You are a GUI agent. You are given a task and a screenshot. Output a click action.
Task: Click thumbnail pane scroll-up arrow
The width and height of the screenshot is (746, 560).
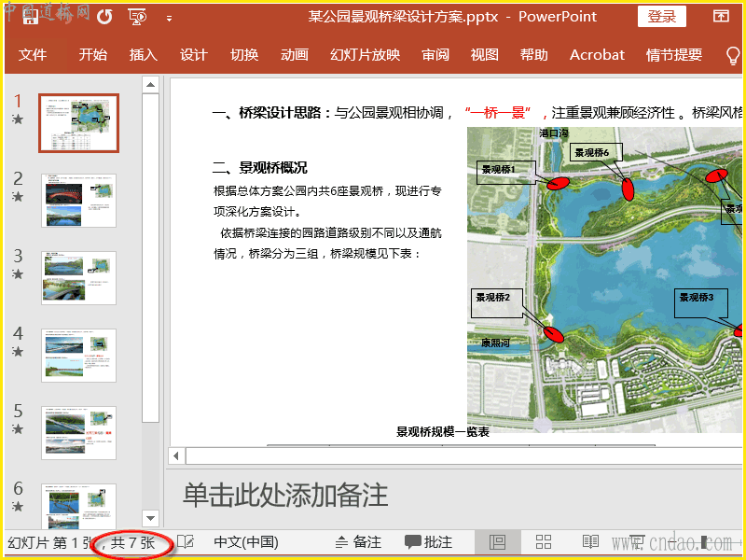click(x=150, y=85)
